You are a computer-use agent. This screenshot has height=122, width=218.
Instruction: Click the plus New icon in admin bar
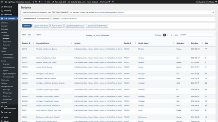45,2
